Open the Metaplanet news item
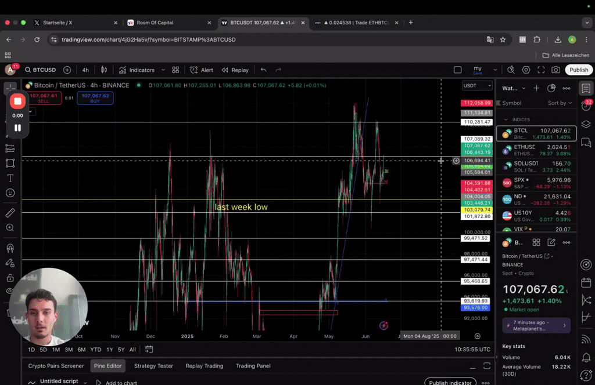This screenshot has width=595, height=385. (x=536, y=325)
